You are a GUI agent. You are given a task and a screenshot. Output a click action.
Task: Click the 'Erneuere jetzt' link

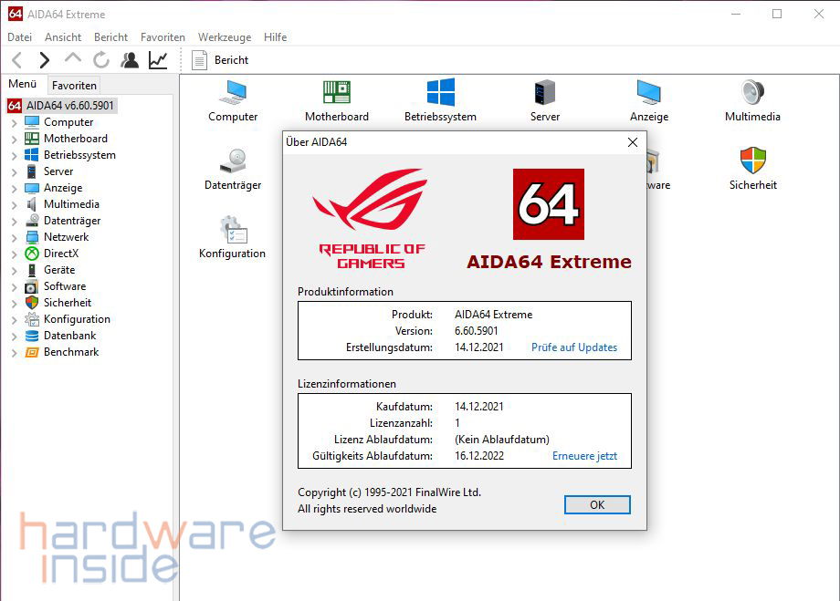point(584,456)
